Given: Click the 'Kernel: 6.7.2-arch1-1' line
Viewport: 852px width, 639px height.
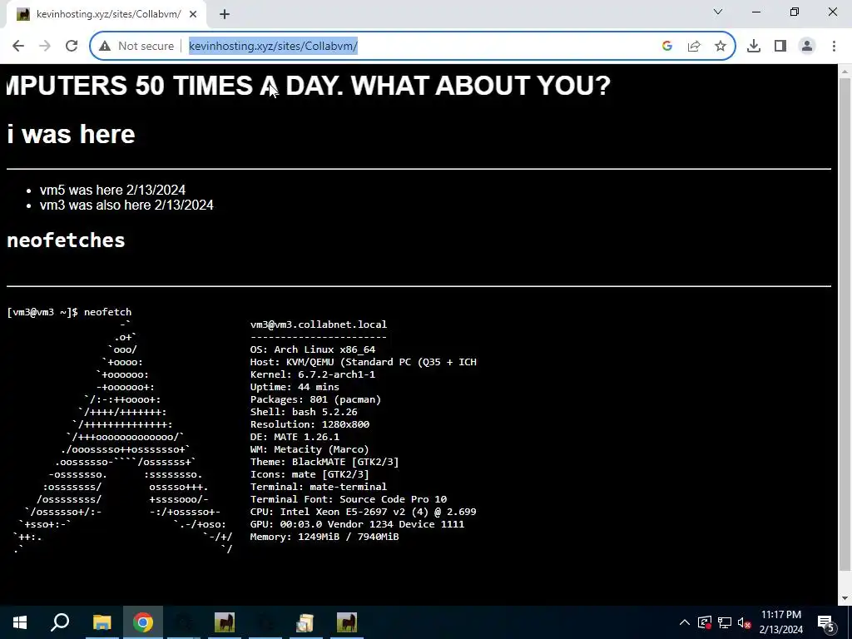Looking at the screenshot, I should [313, 374].
